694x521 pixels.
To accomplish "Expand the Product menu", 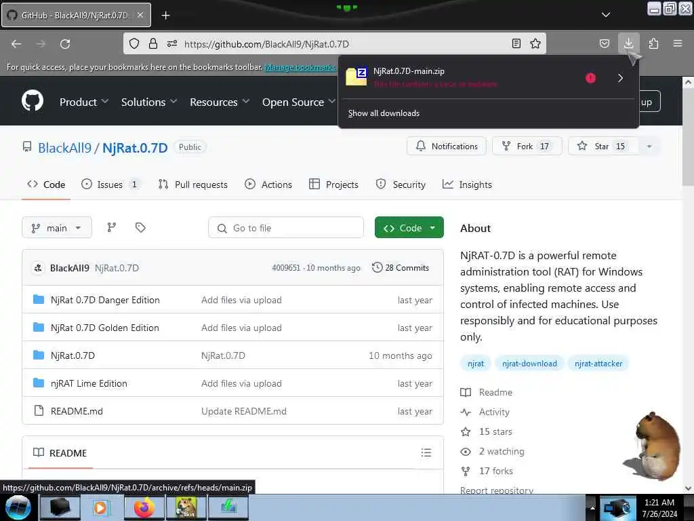I will (84, 102).
